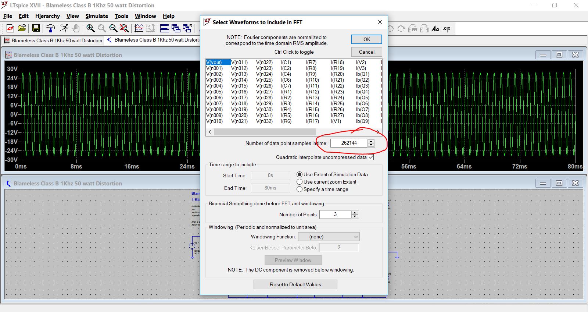Select I(V2) in the waveform list
Image resolution: width=588 pixels, height=312 pixels.
361,62
